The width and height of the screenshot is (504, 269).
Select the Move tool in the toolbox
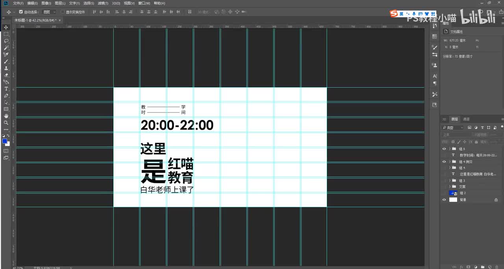pos(6,27)
